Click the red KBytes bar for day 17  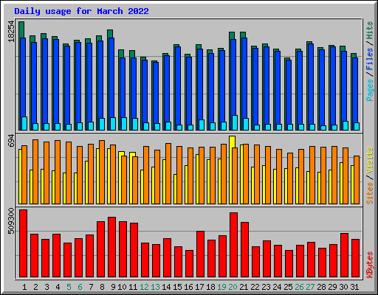200,254
